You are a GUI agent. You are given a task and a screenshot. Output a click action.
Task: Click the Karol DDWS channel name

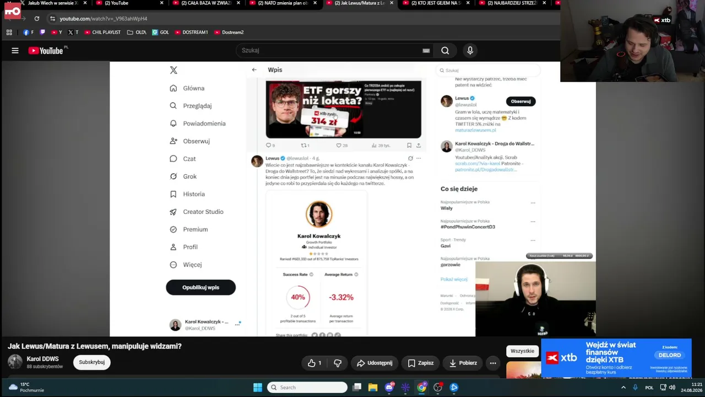42,359
